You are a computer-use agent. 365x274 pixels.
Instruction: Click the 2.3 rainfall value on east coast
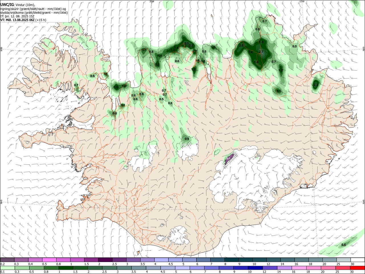point(316,85)
